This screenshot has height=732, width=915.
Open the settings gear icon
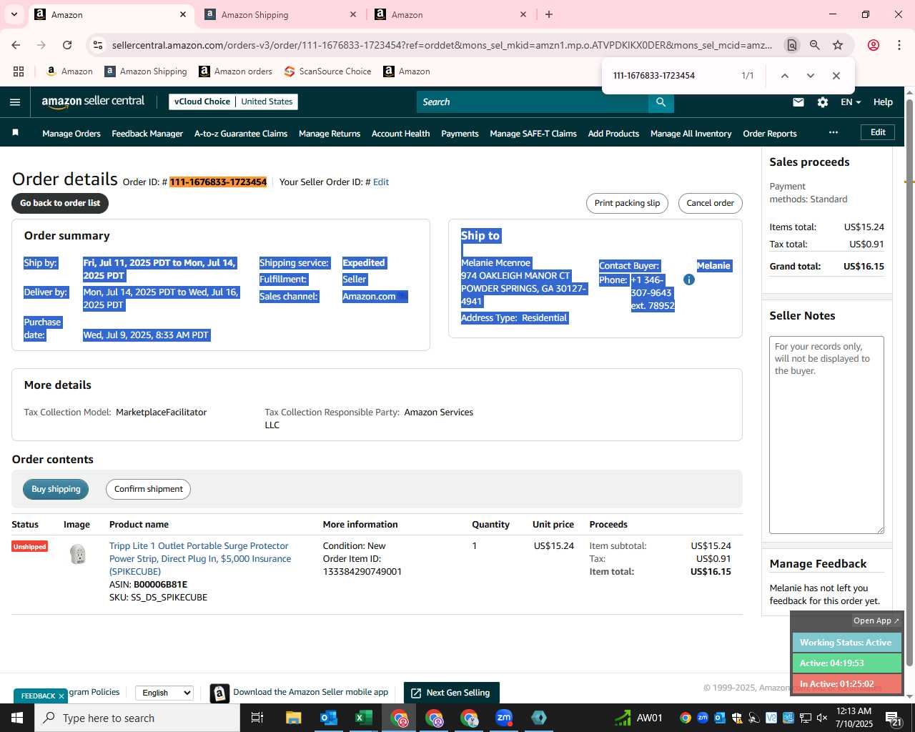click(823, 102)
